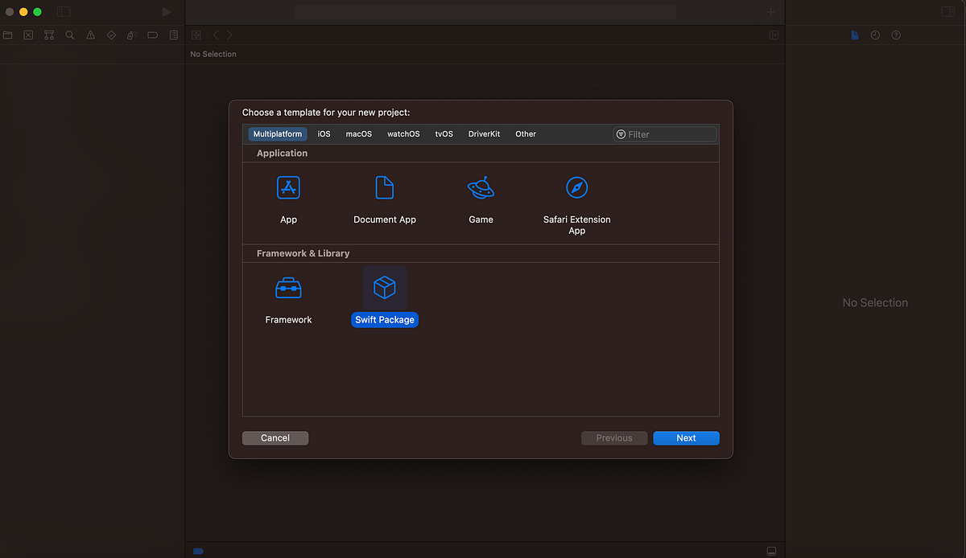This screenshot has height=558, width=966.
Task: Open the Issue navigator warning triangle
Action: 90,35
